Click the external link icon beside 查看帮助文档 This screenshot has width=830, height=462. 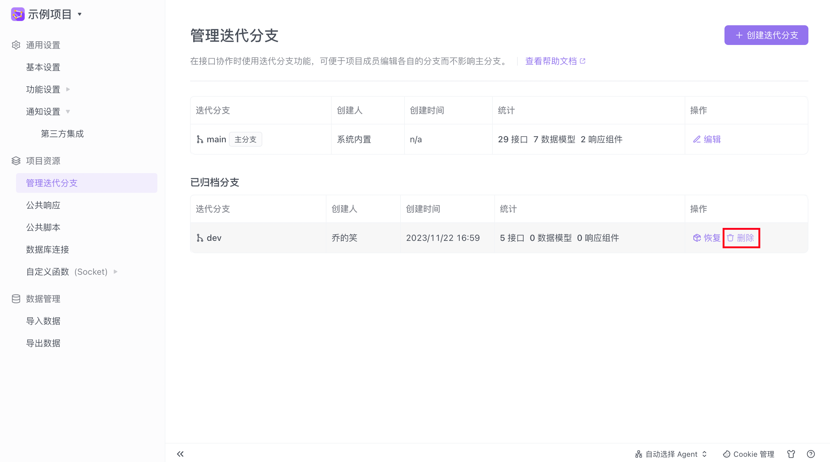[583, 61]
